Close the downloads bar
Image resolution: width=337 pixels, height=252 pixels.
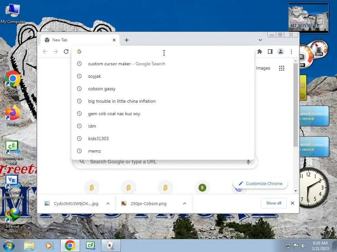pyautogui.click(x=293, y=203)
